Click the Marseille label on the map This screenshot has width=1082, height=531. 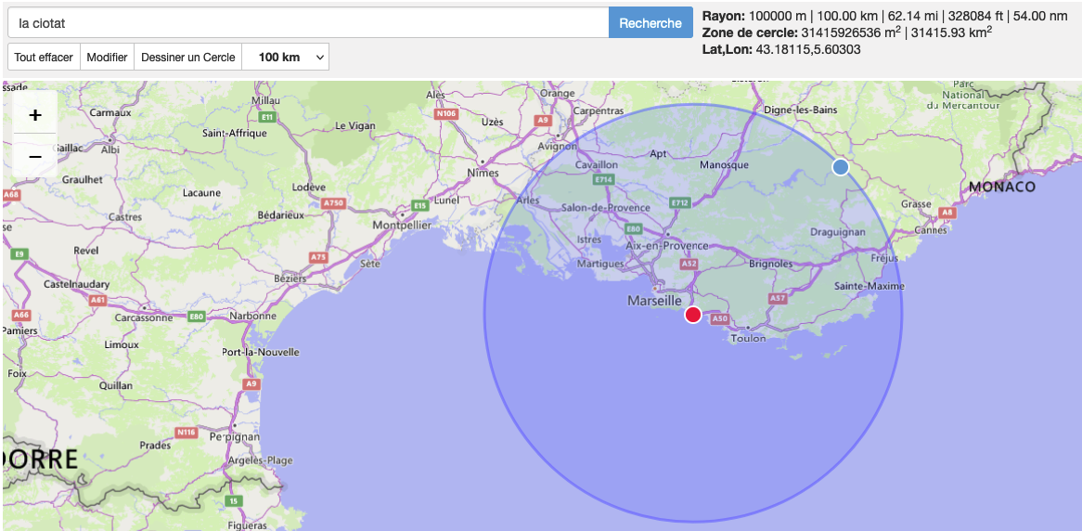point(655,301)
